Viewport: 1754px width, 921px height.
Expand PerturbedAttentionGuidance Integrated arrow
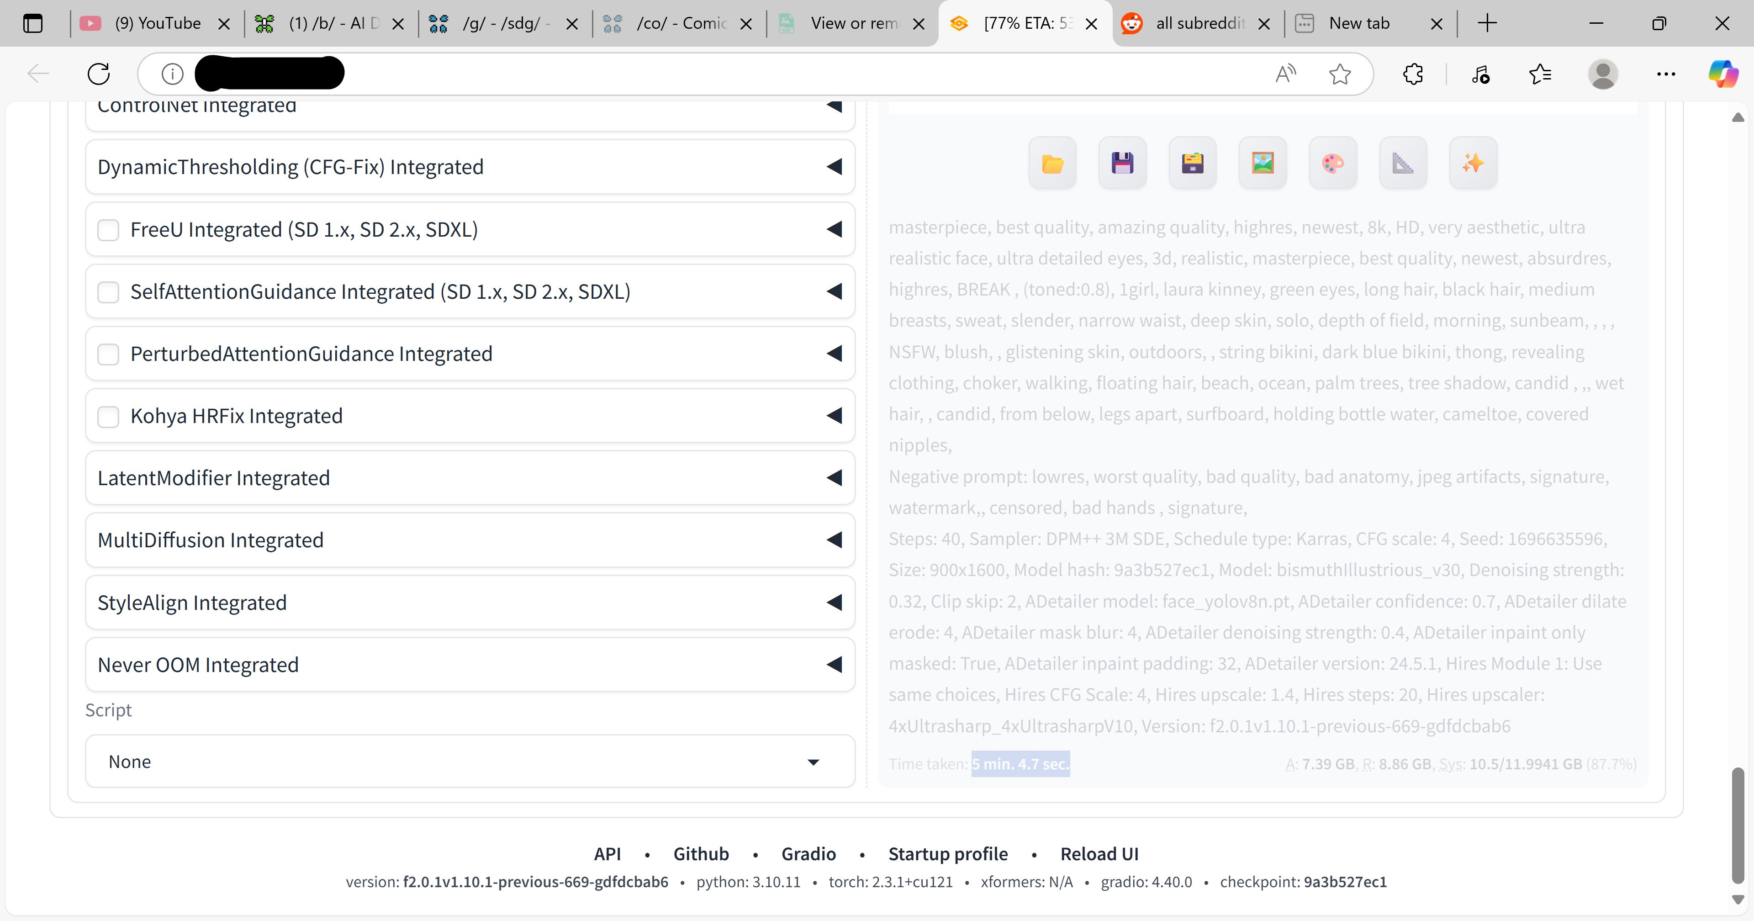(835, 354)
